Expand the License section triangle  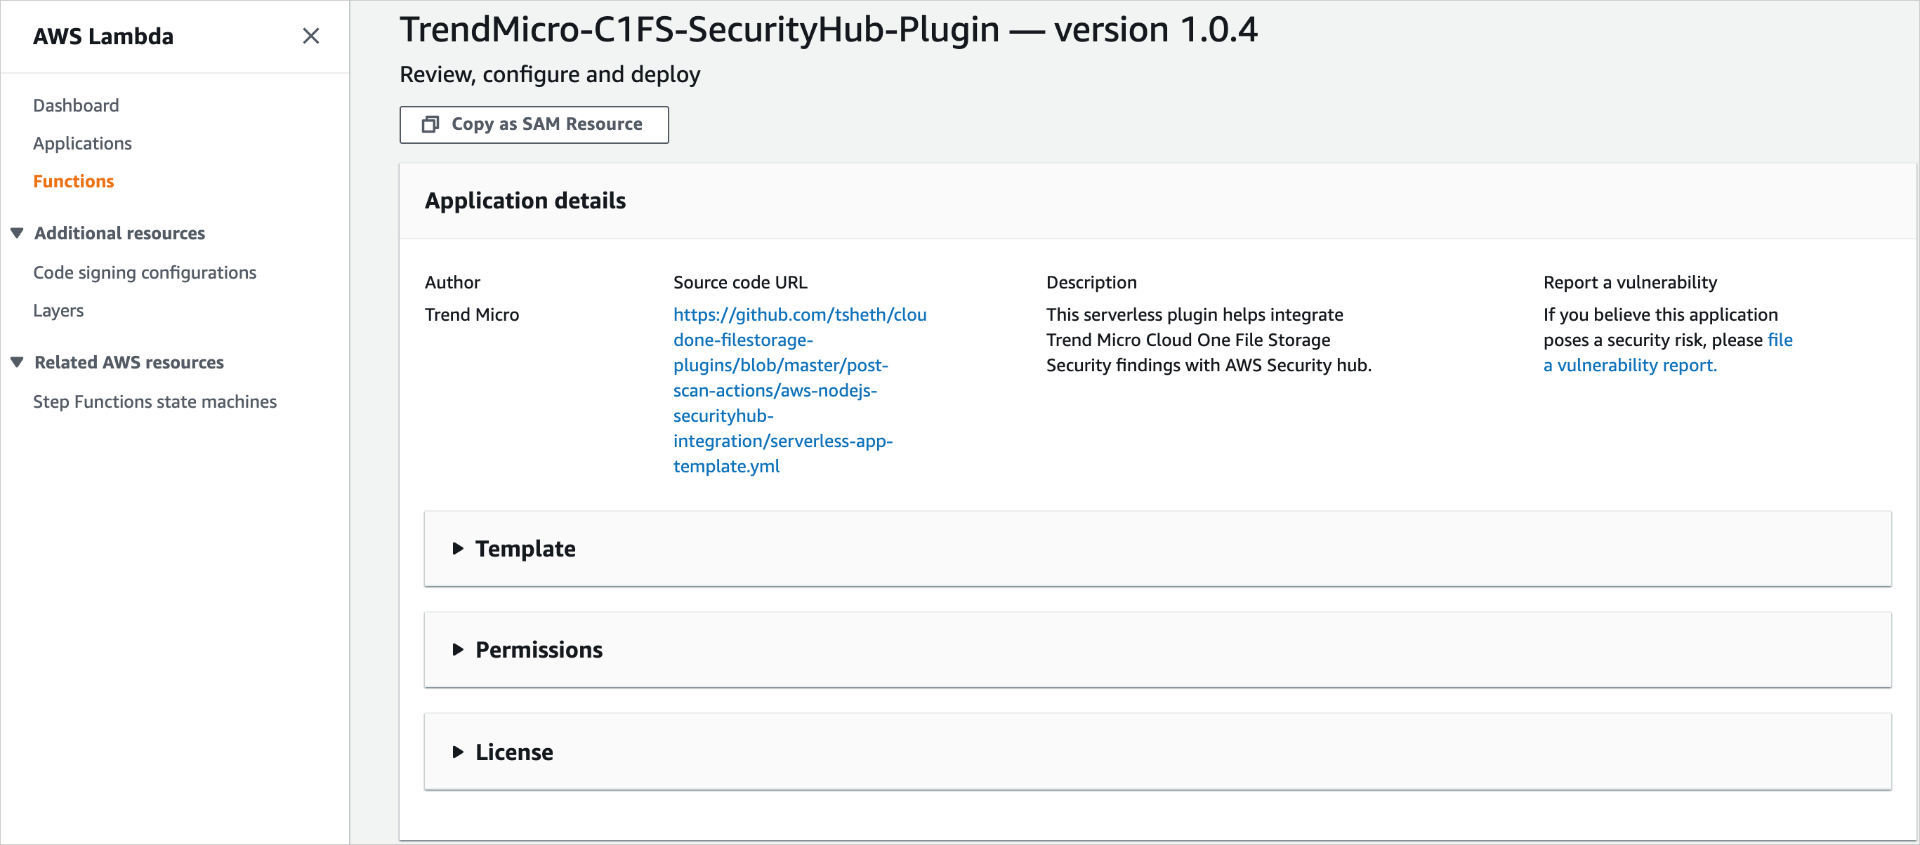click(x=458, y=752)
